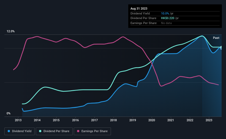Click the pink Earnings Per Share legend dot
The image size is (226, 139).
78,131
